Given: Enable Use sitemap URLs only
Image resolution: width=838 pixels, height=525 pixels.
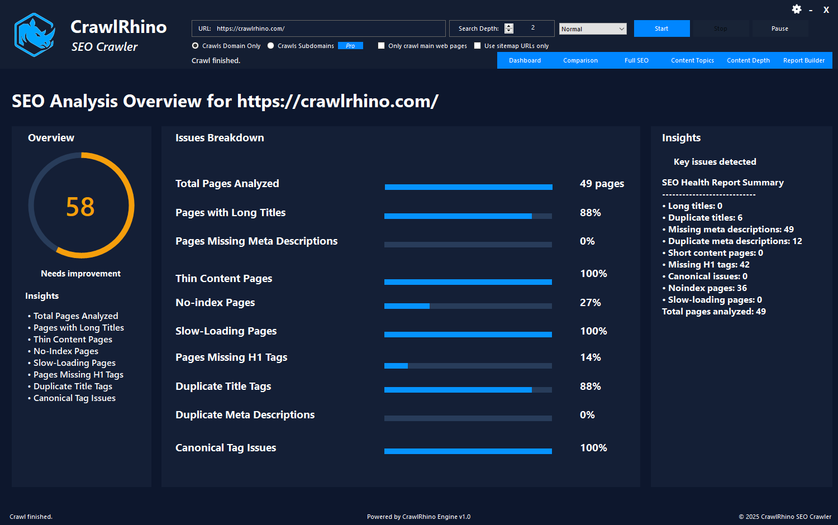Looking at the screenshot, I should pyautogui.click(x=478, y=46).
